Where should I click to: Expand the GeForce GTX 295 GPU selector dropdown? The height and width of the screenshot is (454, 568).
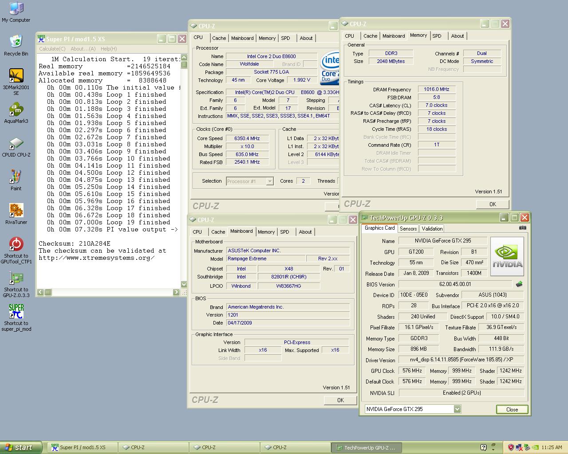click(x=457, y=409)
